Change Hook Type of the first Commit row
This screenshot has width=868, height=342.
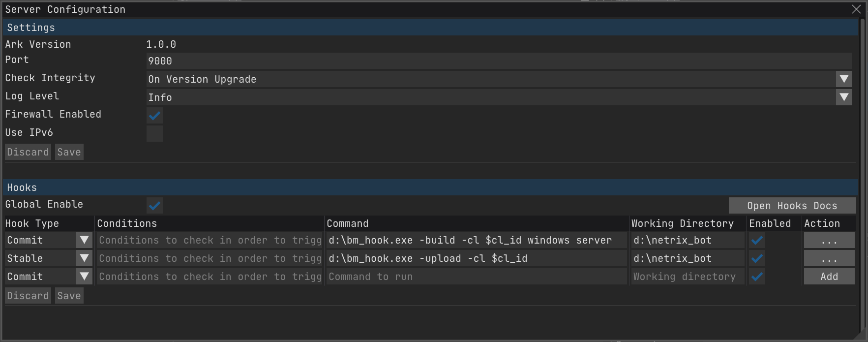tap(84, 240)
